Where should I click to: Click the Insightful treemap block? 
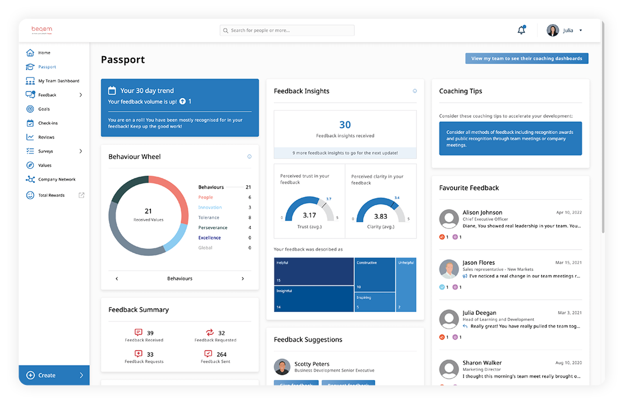pos(314,299)
